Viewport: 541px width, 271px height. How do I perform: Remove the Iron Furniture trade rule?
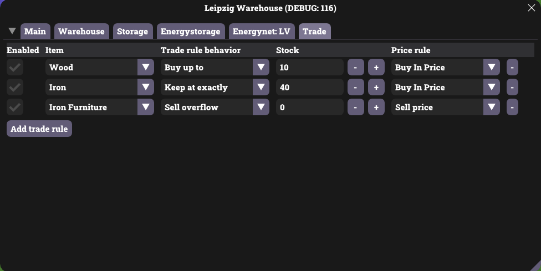[x=512, y=108]
